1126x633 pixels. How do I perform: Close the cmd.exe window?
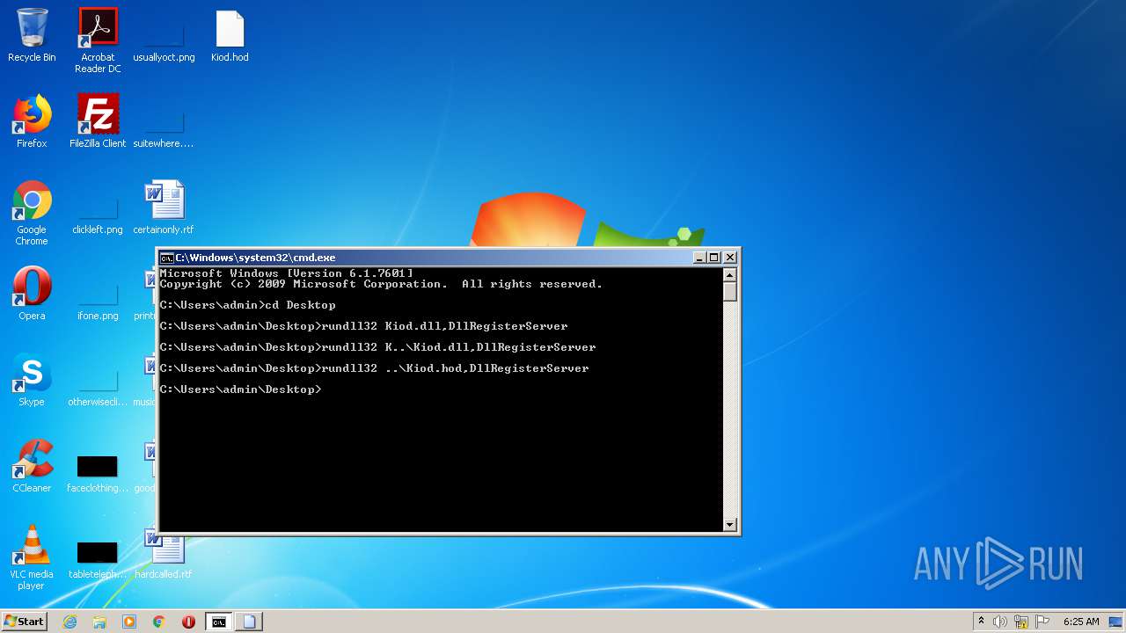(729, 258)
